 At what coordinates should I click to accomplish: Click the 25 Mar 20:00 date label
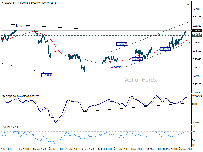click(186, 149)
